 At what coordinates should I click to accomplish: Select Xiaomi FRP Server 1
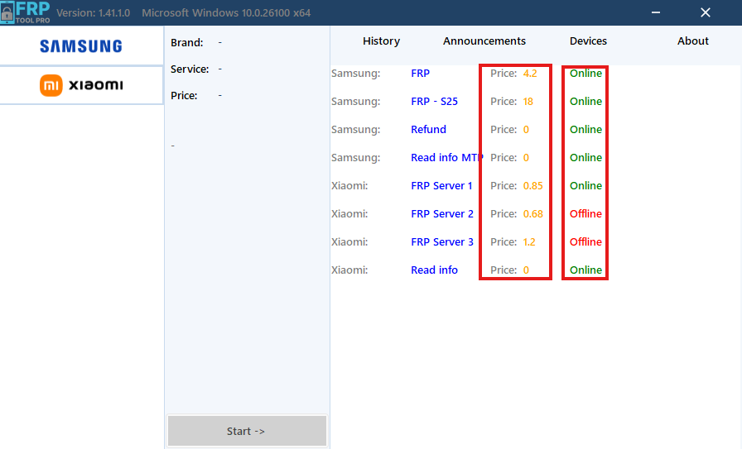click(x=441, y=186)
